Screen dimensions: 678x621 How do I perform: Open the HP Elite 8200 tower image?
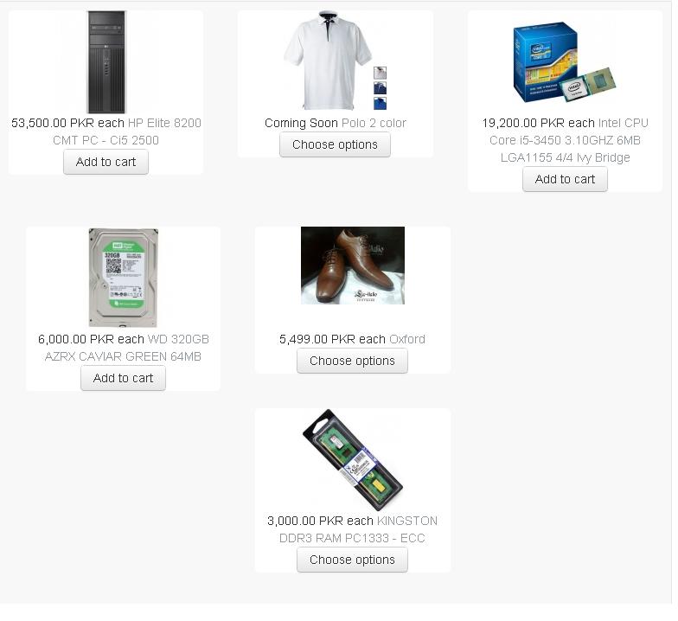106,62
